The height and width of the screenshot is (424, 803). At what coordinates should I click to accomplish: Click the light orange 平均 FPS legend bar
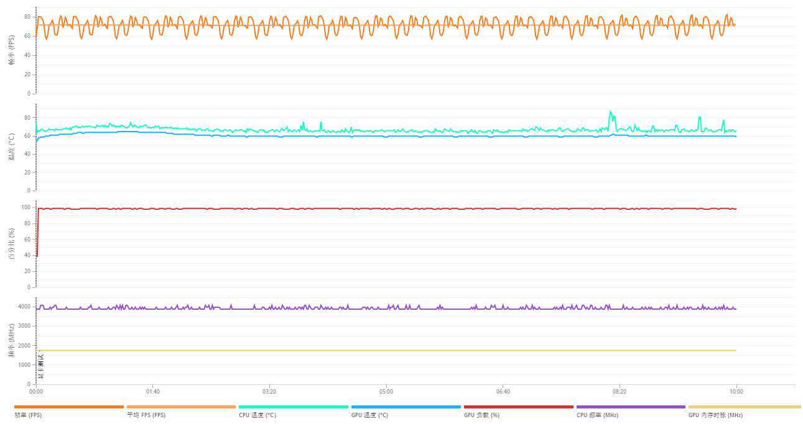click(x=181, y=407)
